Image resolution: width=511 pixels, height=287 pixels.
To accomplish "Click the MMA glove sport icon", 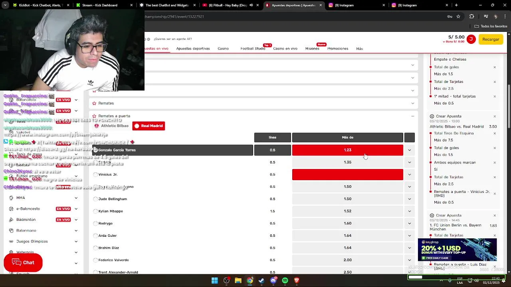I will point(11,198).
